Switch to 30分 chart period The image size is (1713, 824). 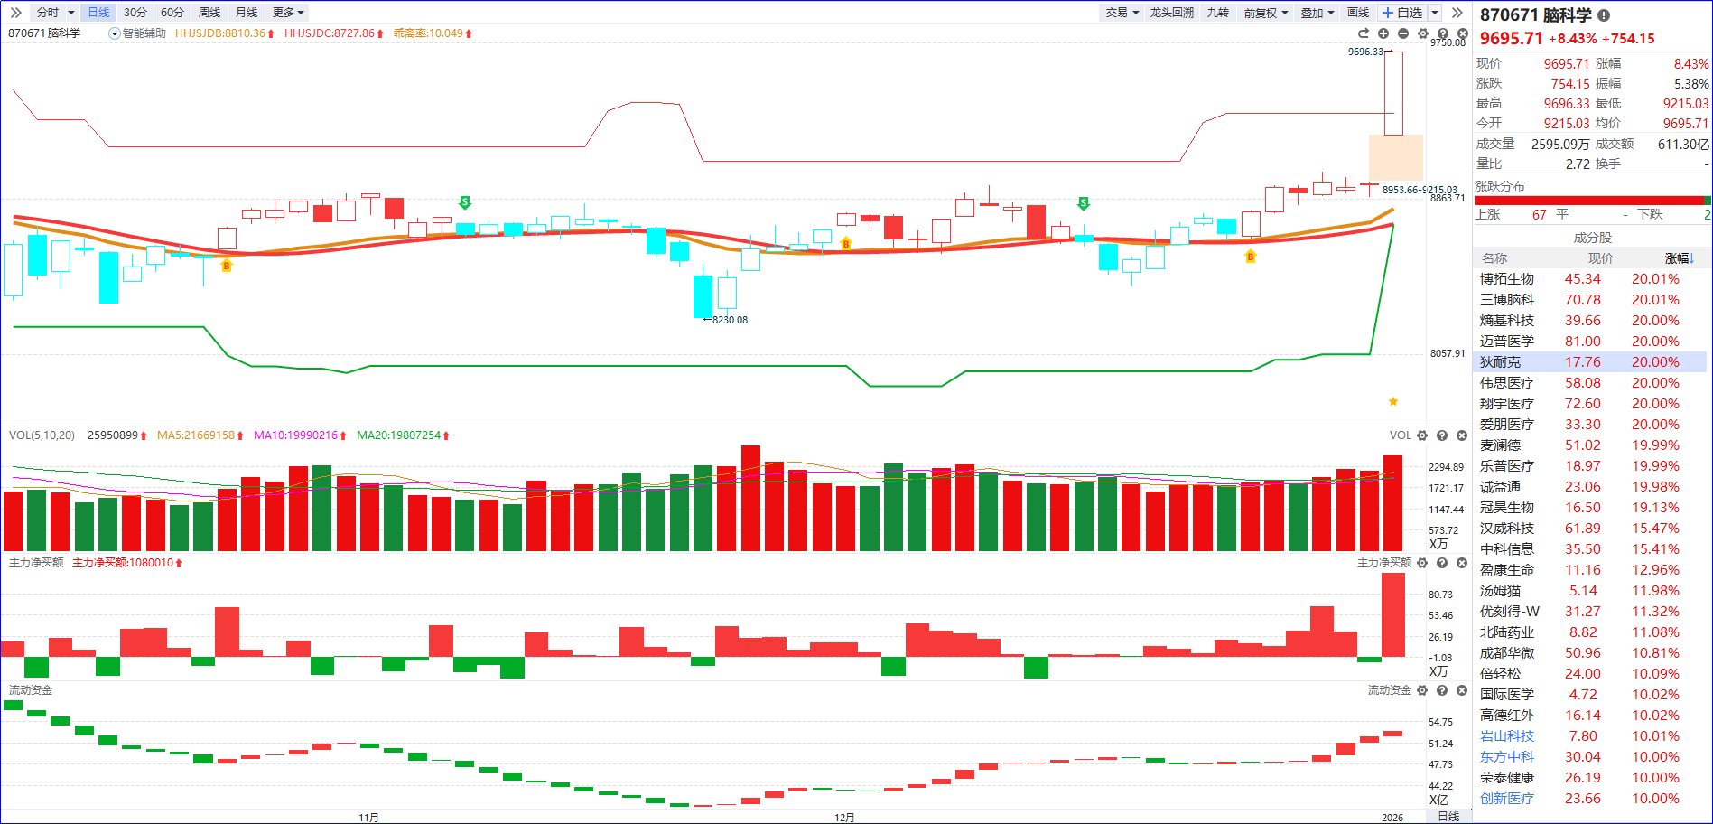point(135,13)
